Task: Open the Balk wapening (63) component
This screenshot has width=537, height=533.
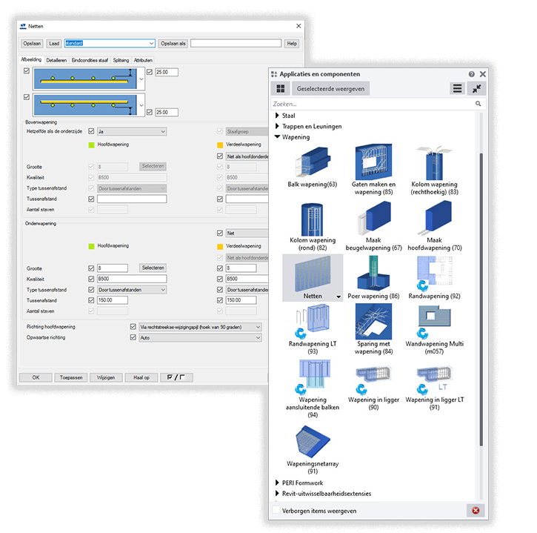Action: tap(313, 166)
